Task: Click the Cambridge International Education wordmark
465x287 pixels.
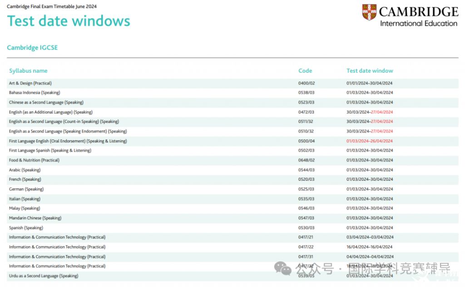Action: pos(418,16)
